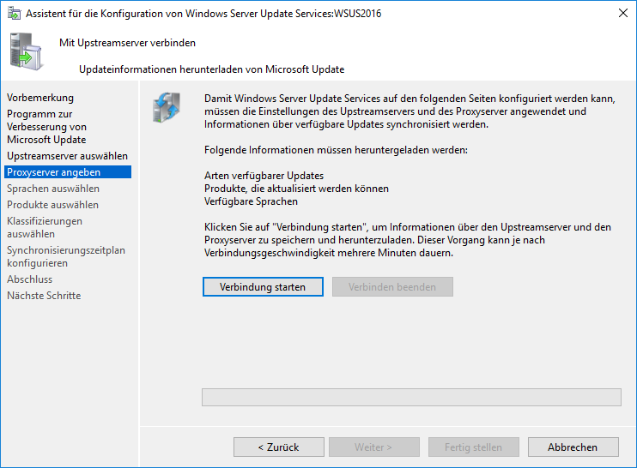
Task: Cancel the wizard with Abbrechen
Action: tap(573, 447)
